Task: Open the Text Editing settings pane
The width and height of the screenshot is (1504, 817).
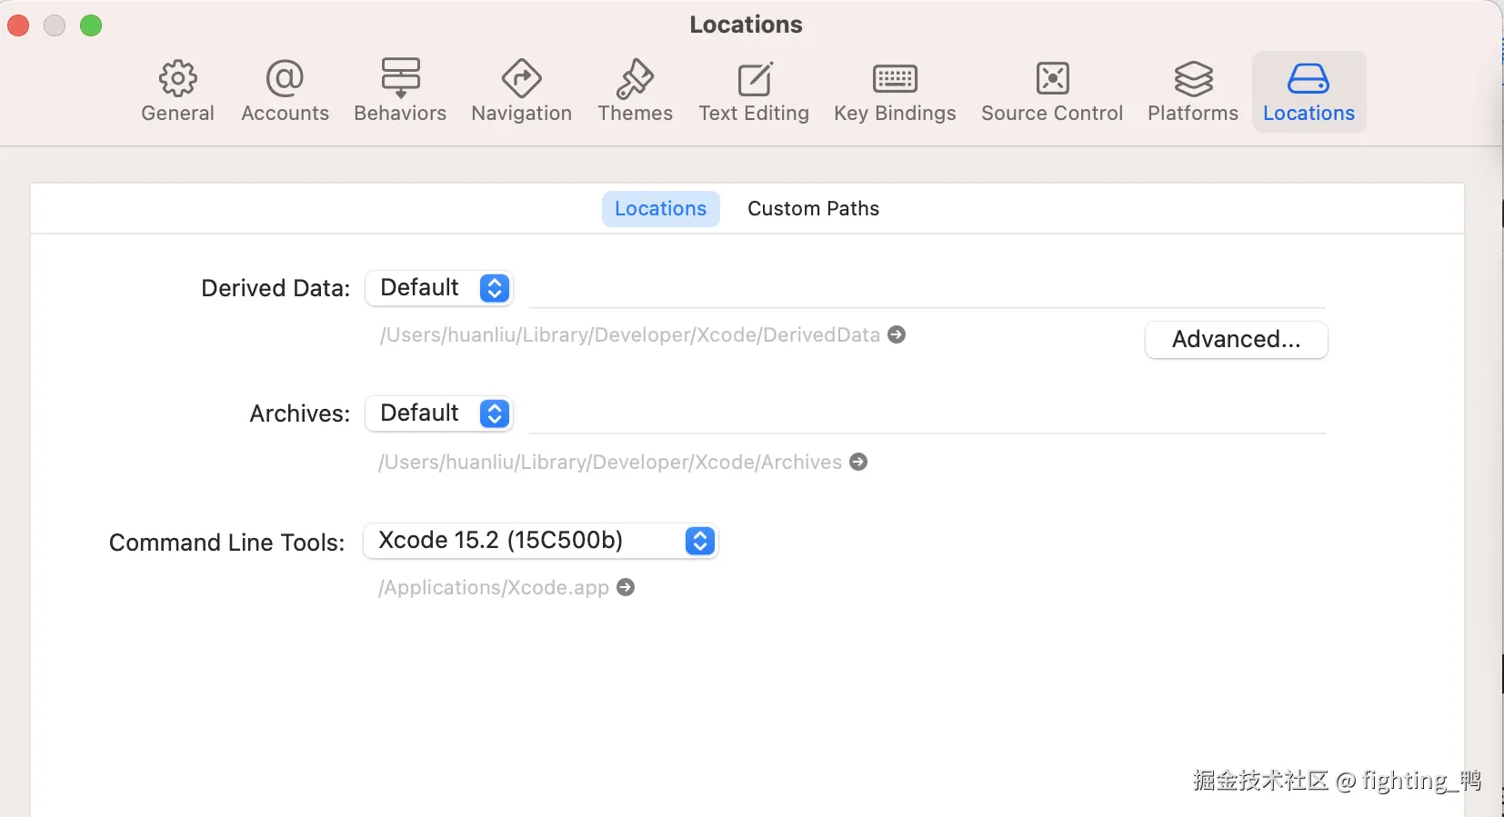Action: click(754, 92)
